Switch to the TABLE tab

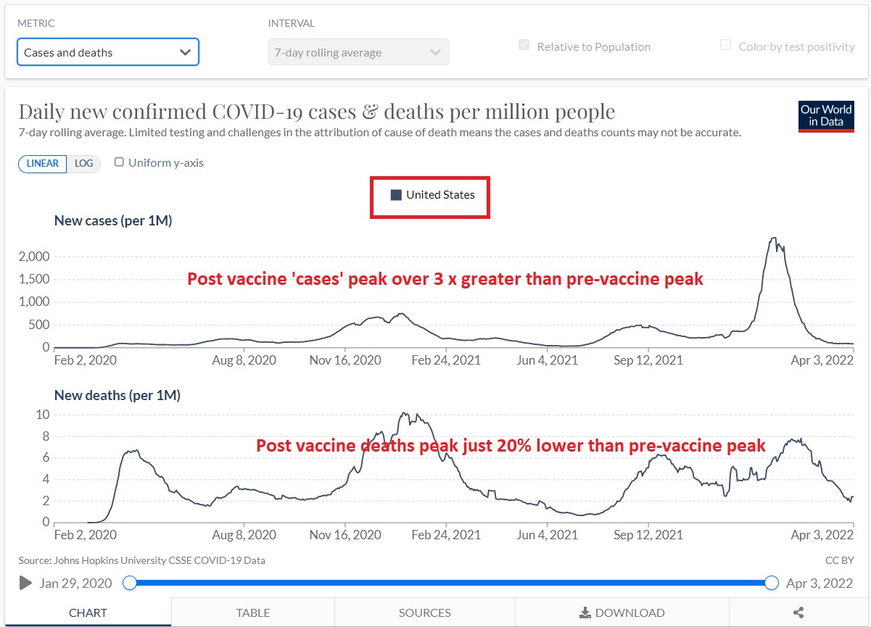click(252, 613)
